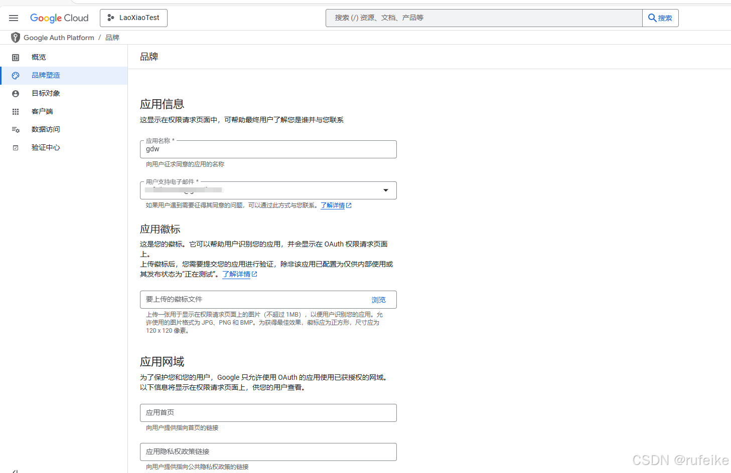This screenshot has width=731, height=473.
Task: Expand the 用户支持电子邮件 dropdown arrow
Action: 386,190
